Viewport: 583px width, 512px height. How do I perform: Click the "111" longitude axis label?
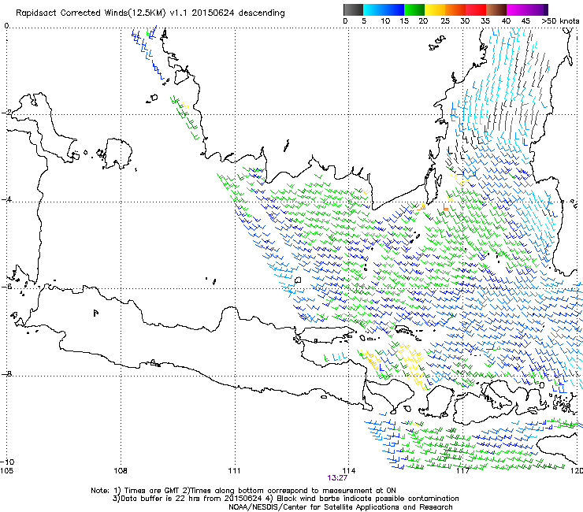pyautogui.click(x=234, y=471)
